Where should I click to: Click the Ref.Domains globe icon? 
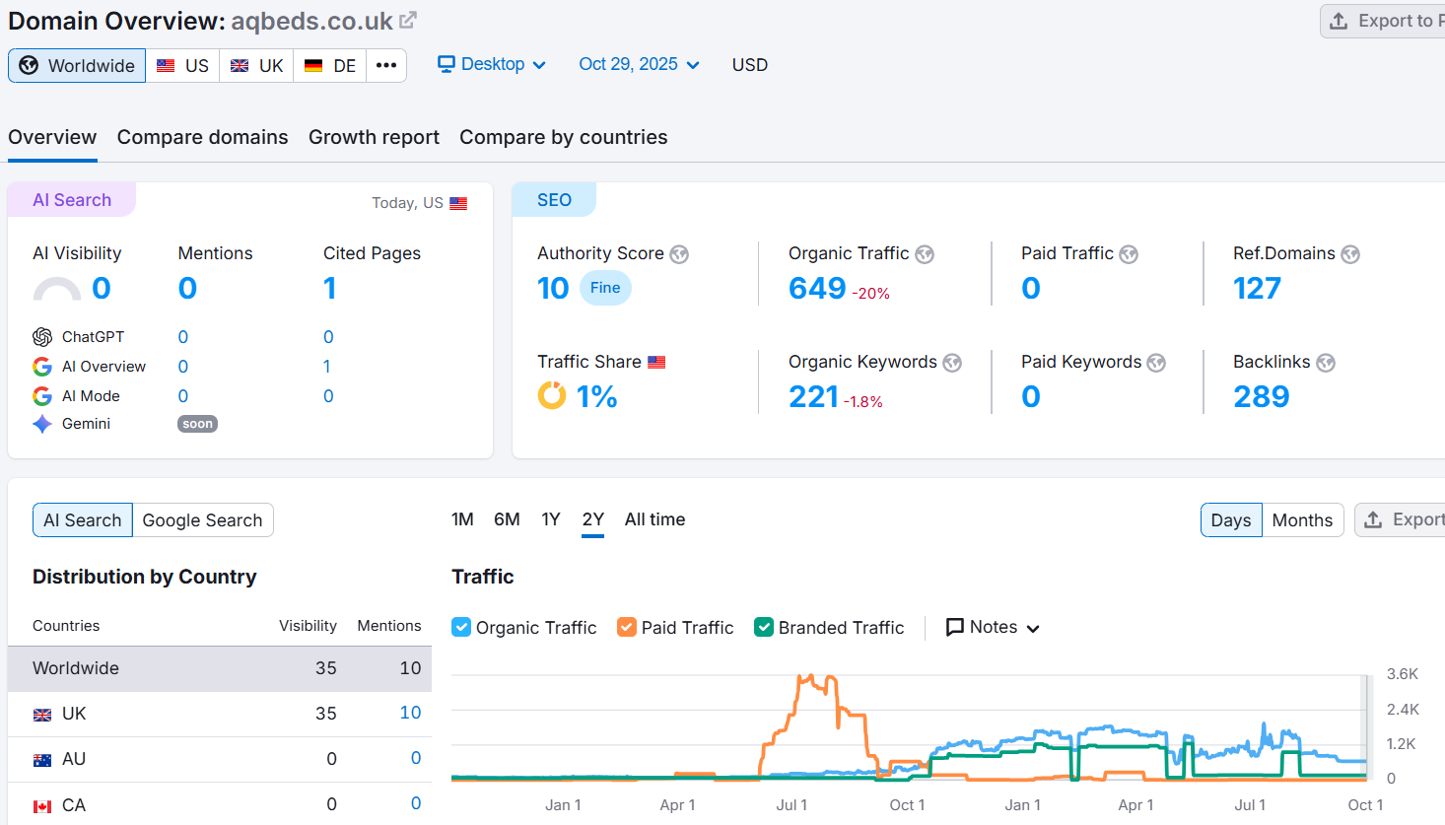(x=1350, y=254)
